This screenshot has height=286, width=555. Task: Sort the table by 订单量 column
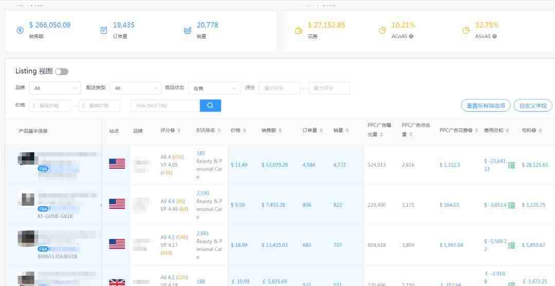click(321, 131)
